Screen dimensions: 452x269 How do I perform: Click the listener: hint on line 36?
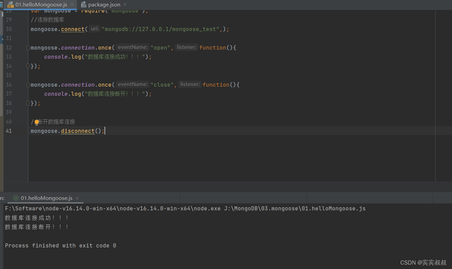pos(190,85)
